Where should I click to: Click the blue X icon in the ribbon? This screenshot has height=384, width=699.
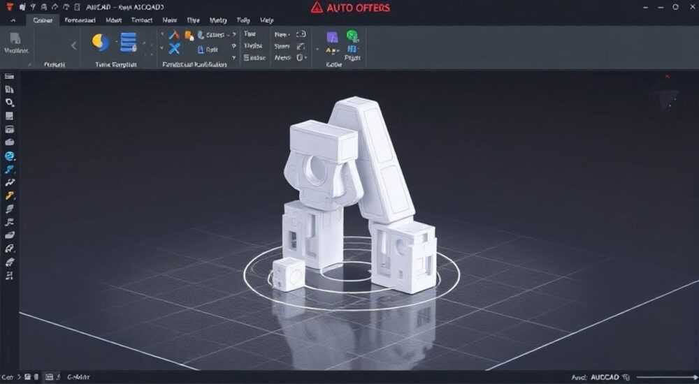coord(174,49)
